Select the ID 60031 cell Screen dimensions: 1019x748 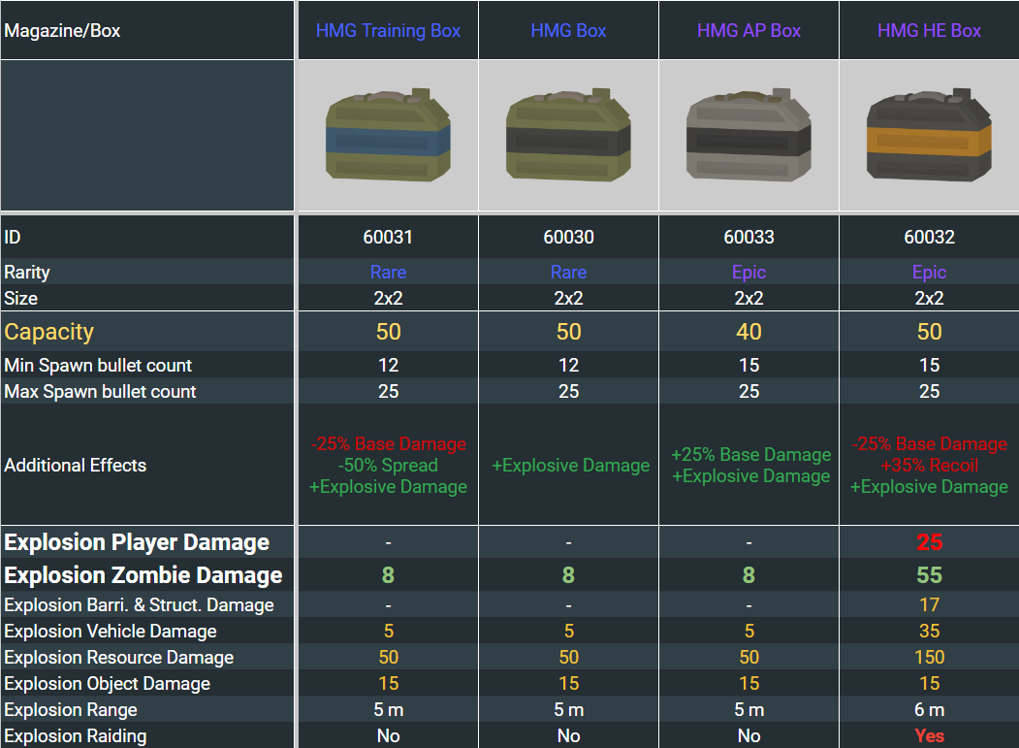(x=388, y=237)
